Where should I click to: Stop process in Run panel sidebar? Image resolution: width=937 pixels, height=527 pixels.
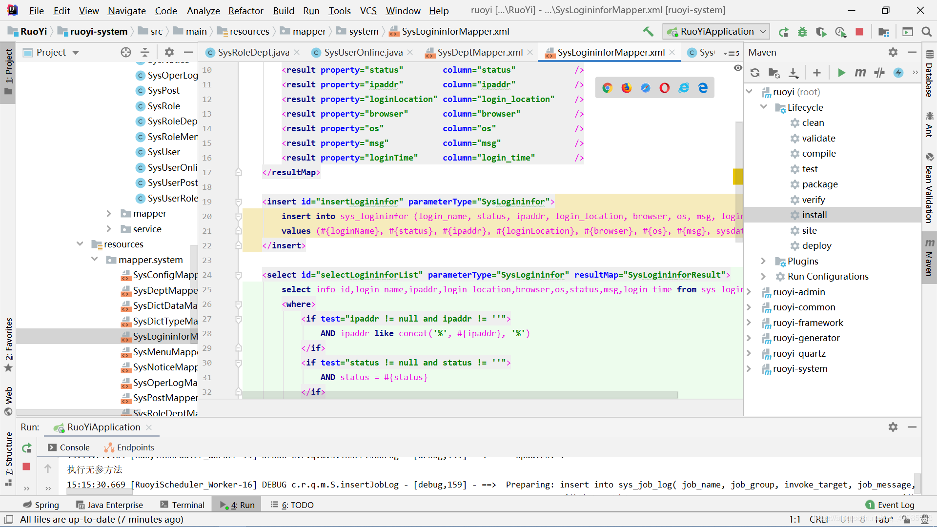pyautogui.click(x=27, y=466)
